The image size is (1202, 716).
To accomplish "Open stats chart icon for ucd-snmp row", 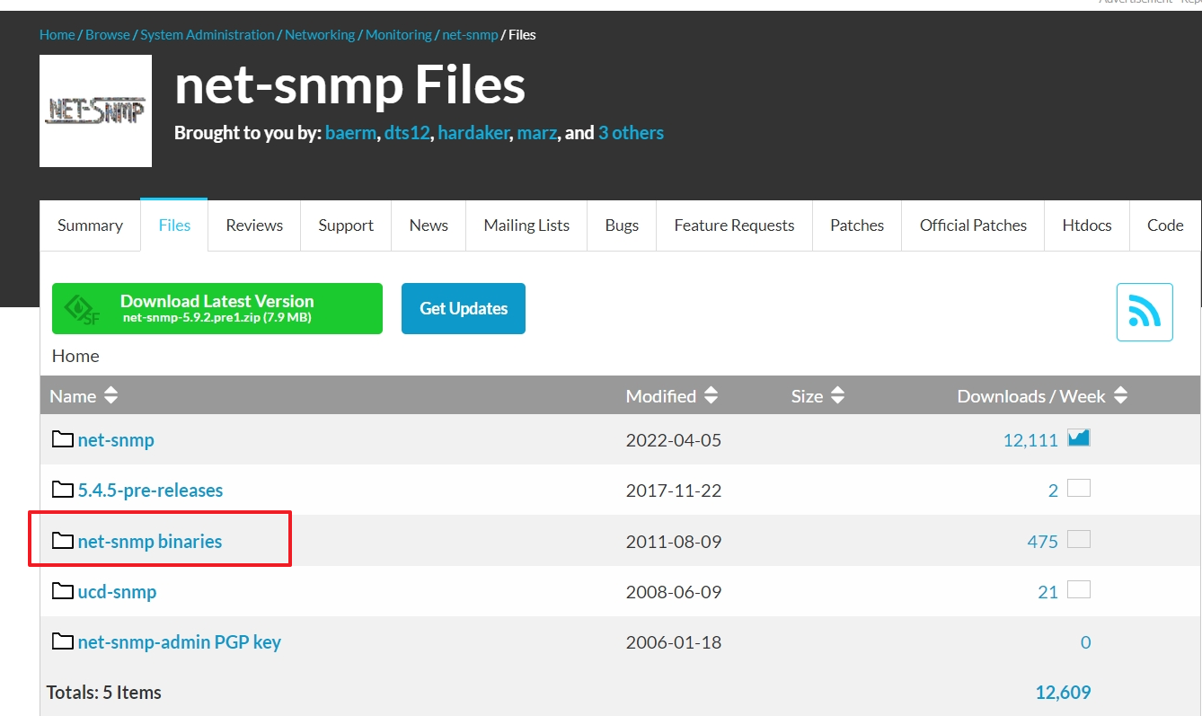I will [x=1079, y=589].
